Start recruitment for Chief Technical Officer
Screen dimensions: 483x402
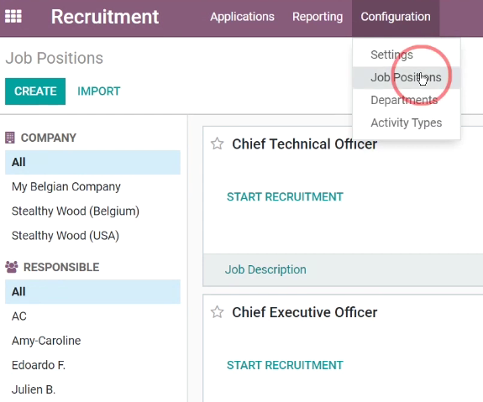coord(285,196)
